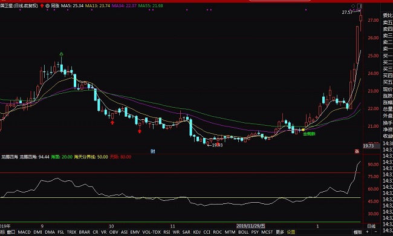Select the VR indicator tab

pyautogui.click(x=104, y=232)
